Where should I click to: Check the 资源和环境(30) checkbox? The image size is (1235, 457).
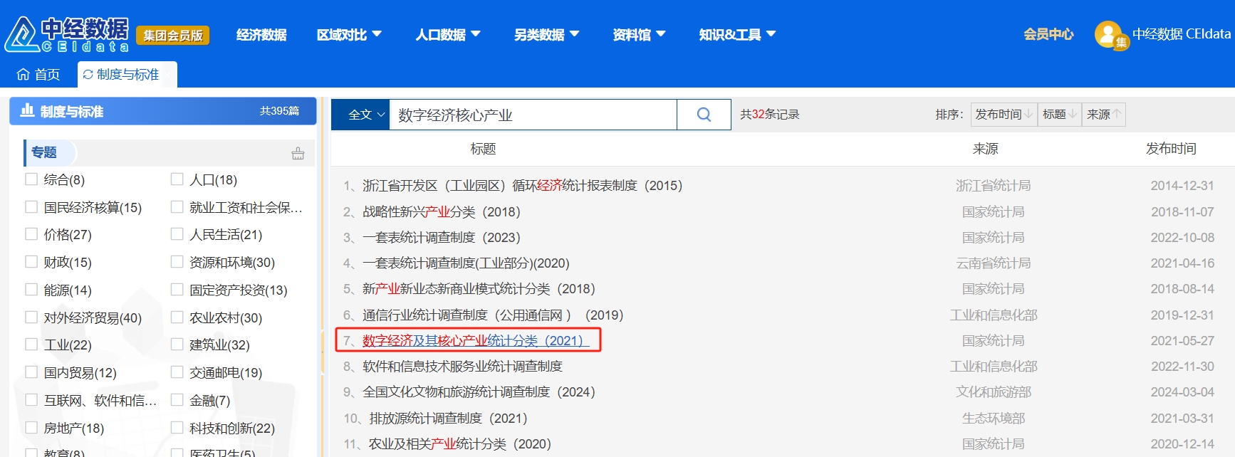(177, 261)
